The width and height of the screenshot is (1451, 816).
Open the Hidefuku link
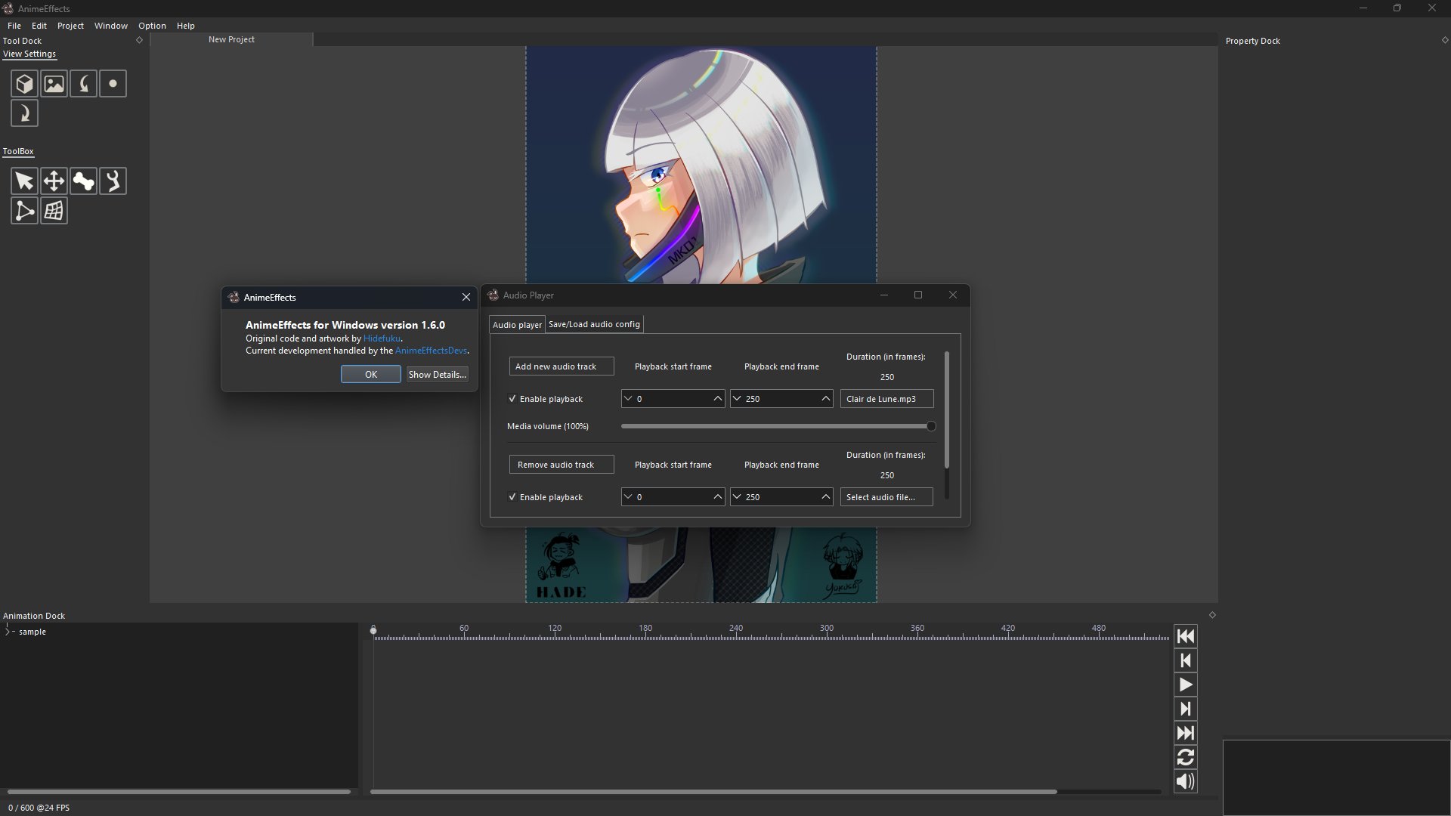click(382, 338)
